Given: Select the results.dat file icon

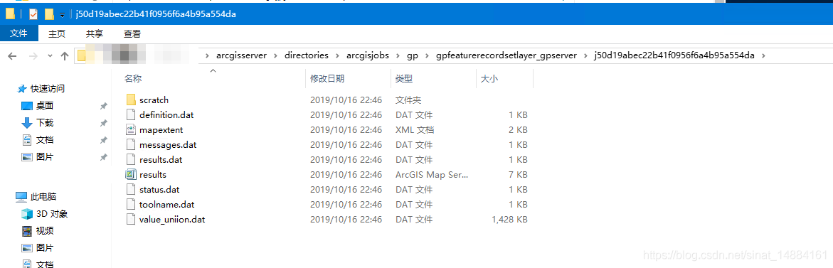Looking at the screenshot, I should pyautogui.click(x=131, y=159).
